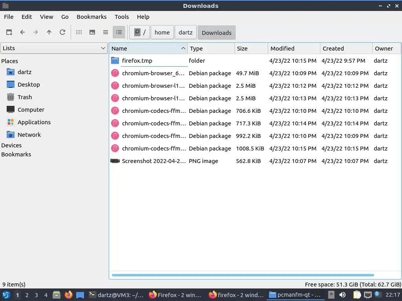The width and height of the screenshot is (402, 301).
Task: Open the Lubuntu start menu icon
Action: [6, 295]
